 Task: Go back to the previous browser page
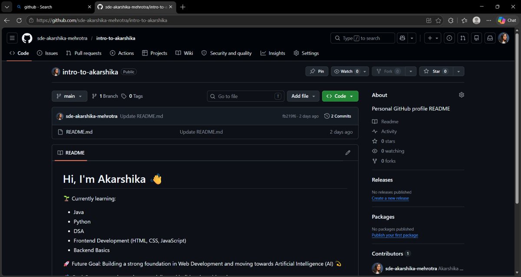[x=7, y=20]
